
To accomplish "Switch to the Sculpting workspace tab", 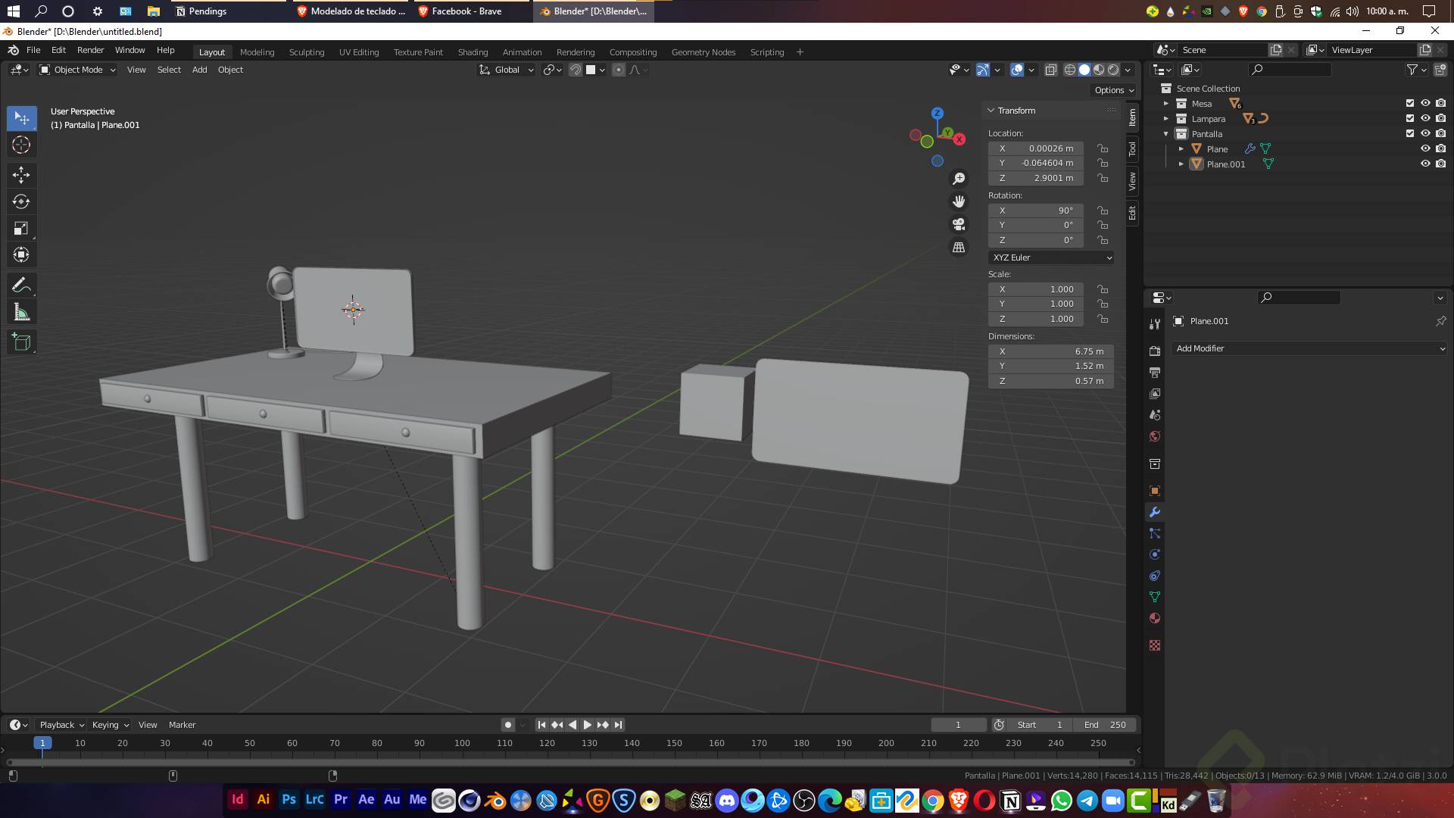I will coord(306,52).
